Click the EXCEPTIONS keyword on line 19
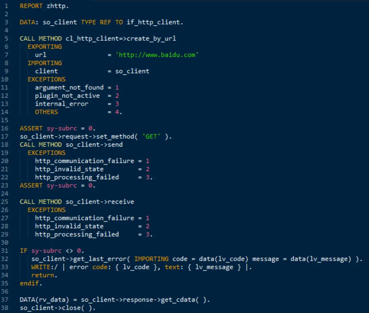 click(46, 153)
